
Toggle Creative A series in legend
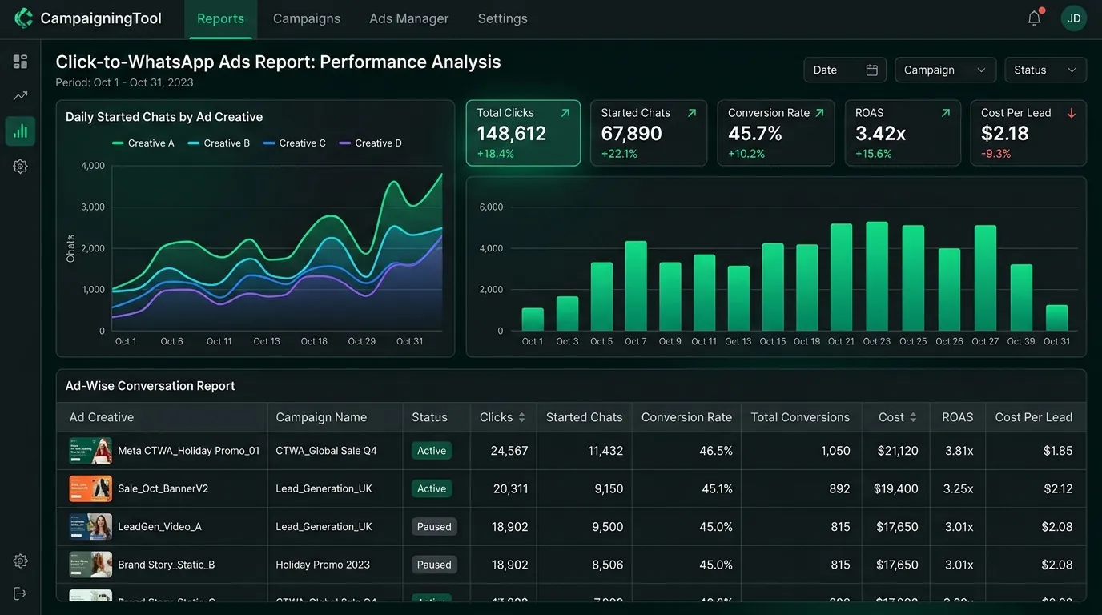point(143,143)
